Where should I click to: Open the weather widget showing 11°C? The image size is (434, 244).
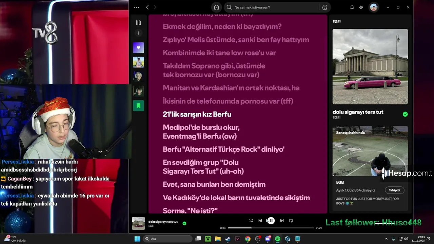pos(15,239)
